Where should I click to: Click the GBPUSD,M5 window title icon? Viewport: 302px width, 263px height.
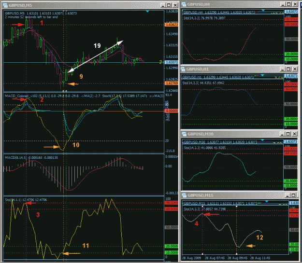(5, 5)
